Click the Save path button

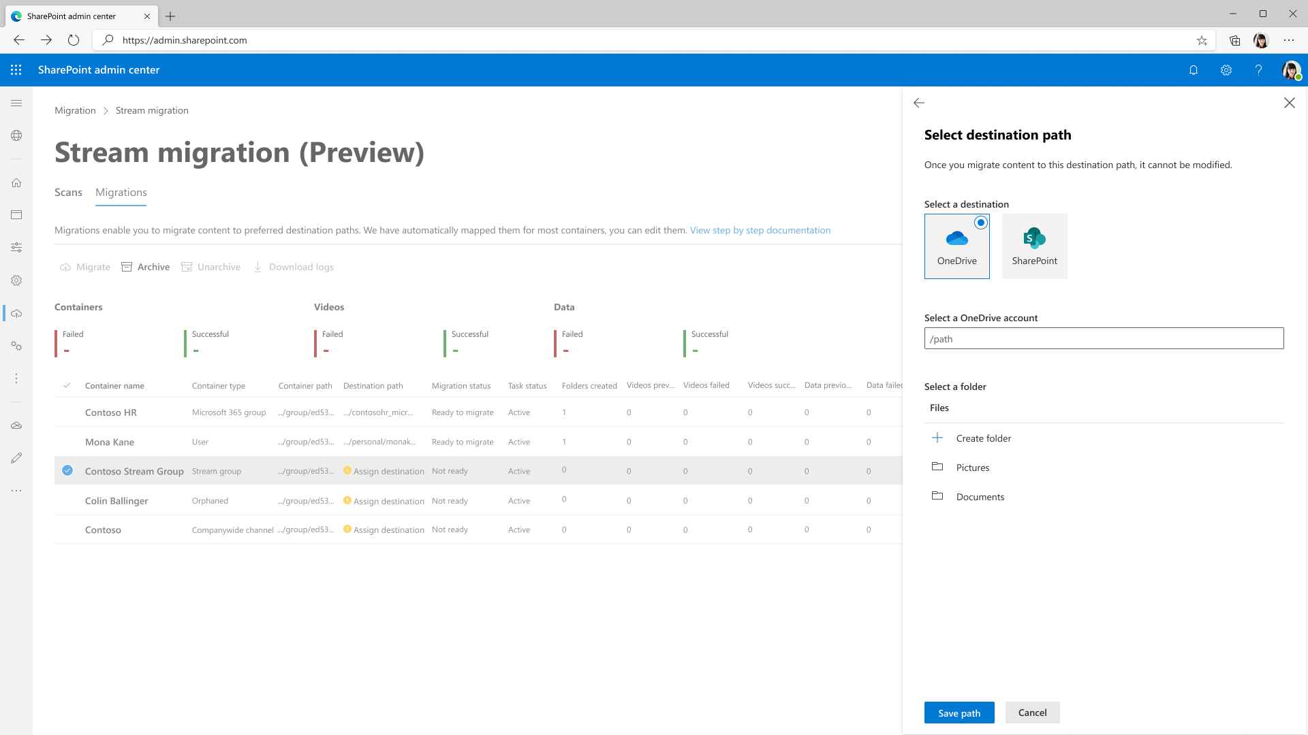point(959,712)
